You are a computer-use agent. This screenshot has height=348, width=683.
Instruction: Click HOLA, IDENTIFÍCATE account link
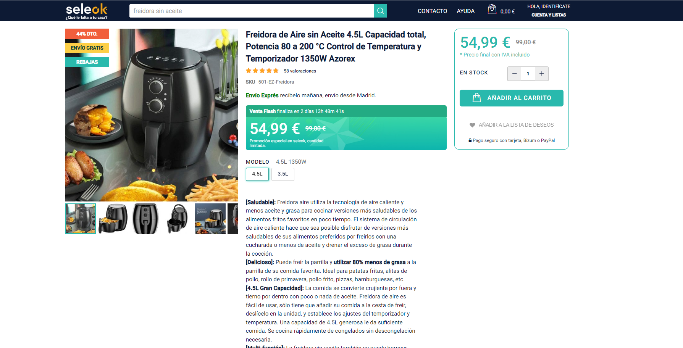point(549,6)
